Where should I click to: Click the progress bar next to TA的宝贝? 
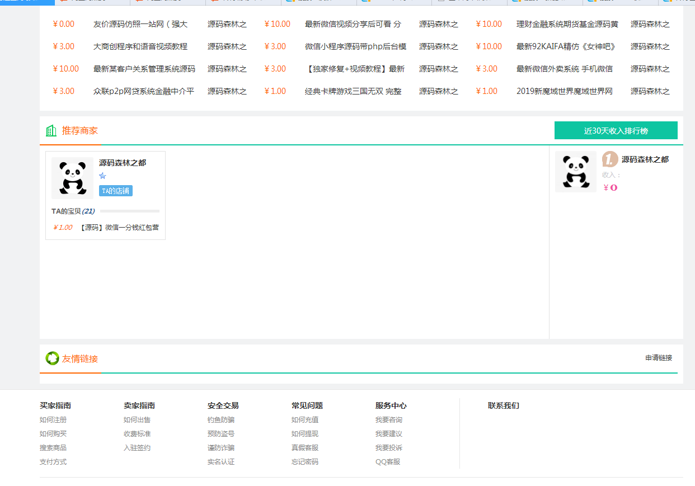(129, 211)
